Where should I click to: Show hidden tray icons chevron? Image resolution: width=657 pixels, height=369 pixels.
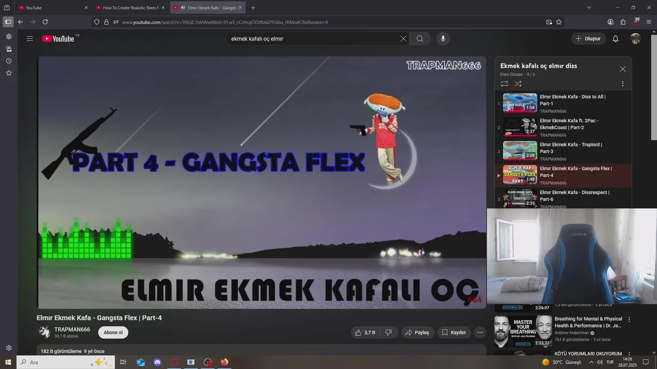click(x=591, y=362)
